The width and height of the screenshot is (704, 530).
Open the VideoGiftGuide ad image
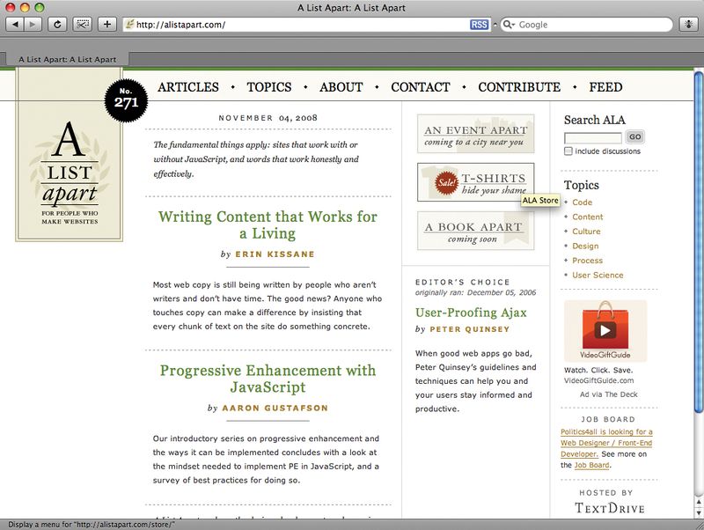pyautogui.click(x=605, y=331)
